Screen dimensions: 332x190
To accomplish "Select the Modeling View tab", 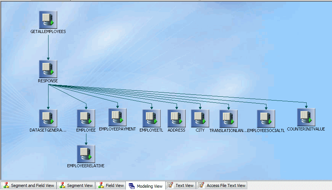I will (x=146, y=186).
